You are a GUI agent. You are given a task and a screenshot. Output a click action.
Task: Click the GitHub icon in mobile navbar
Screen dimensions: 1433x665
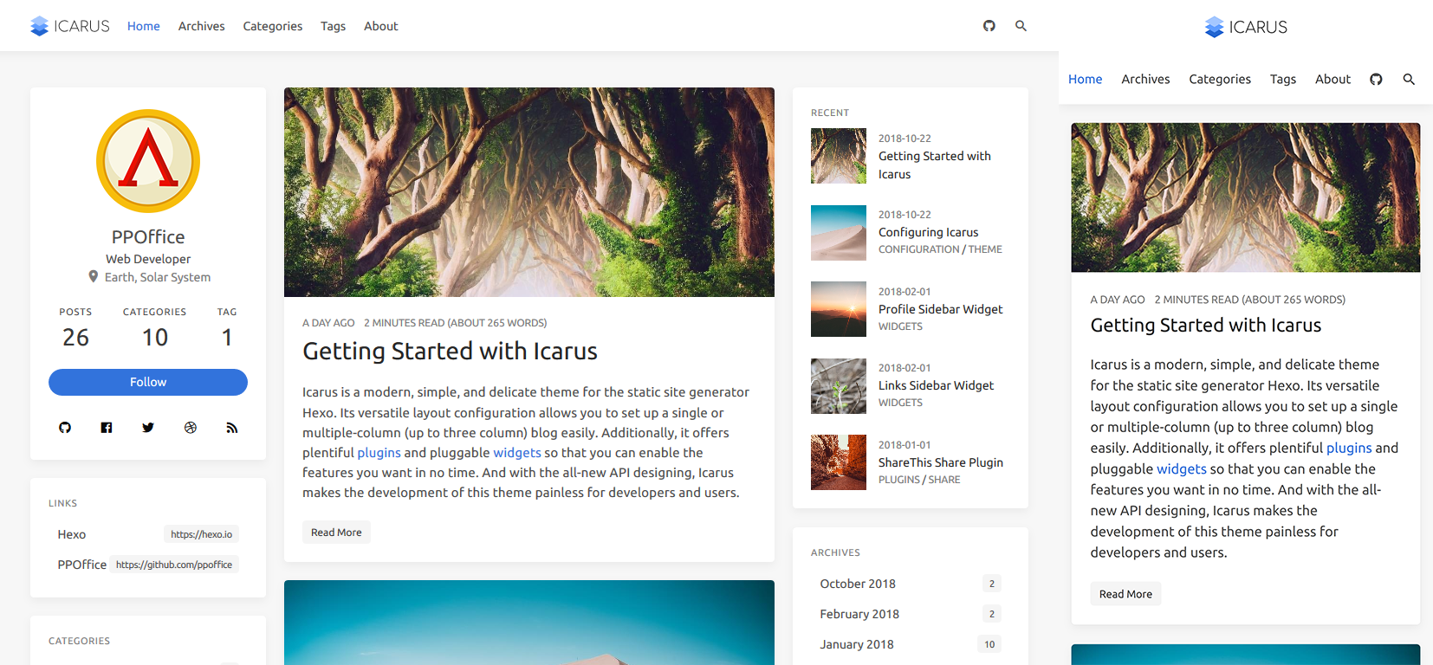point(1376,79)
